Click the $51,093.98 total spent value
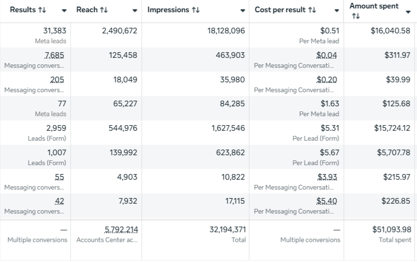 point(392,230)
